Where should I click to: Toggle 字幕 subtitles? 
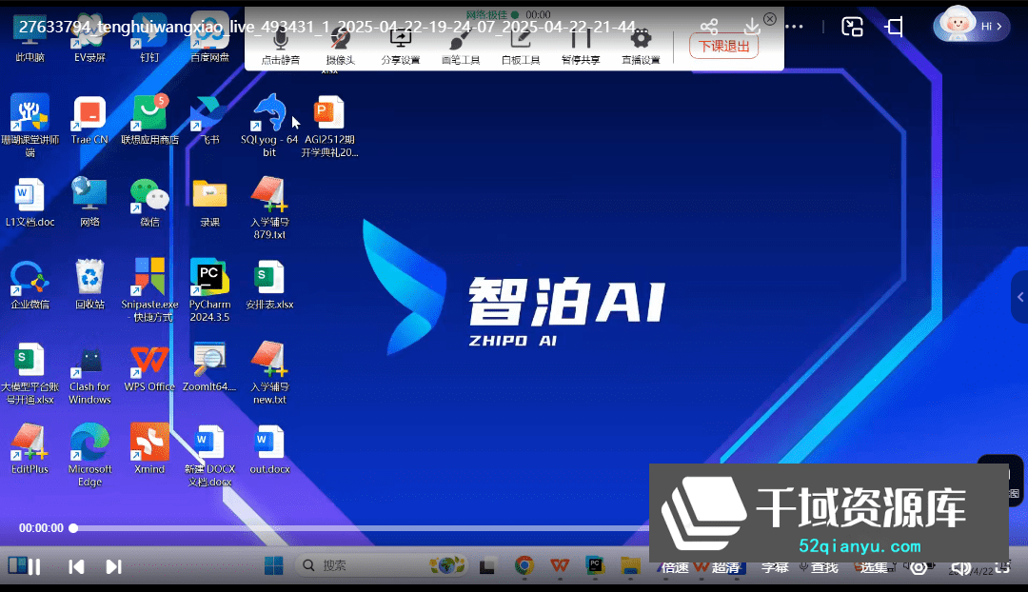click(x=774, y=567)
